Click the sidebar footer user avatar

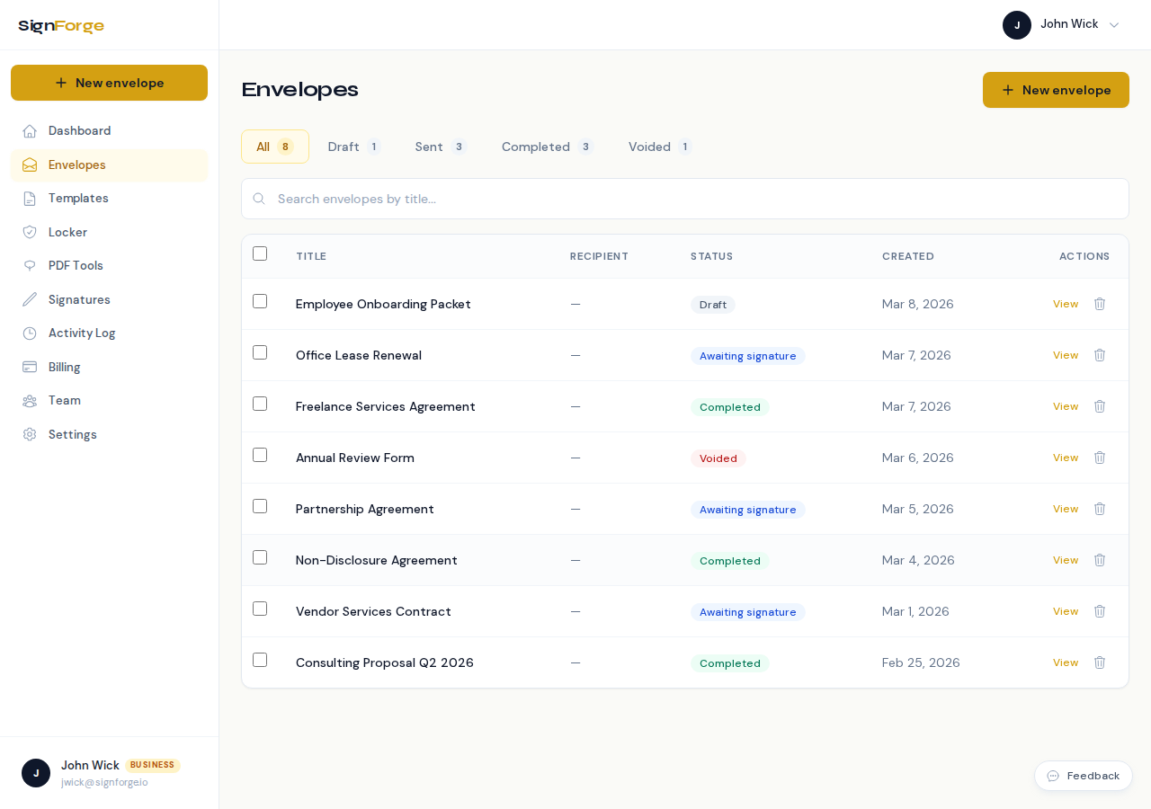click(36, 773)
